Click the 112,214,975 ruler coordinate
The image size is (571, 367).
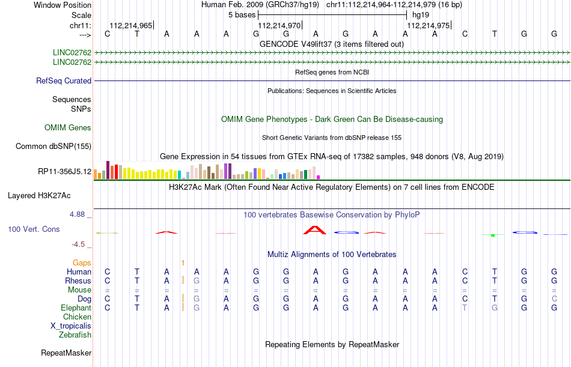tap(428, 25)
